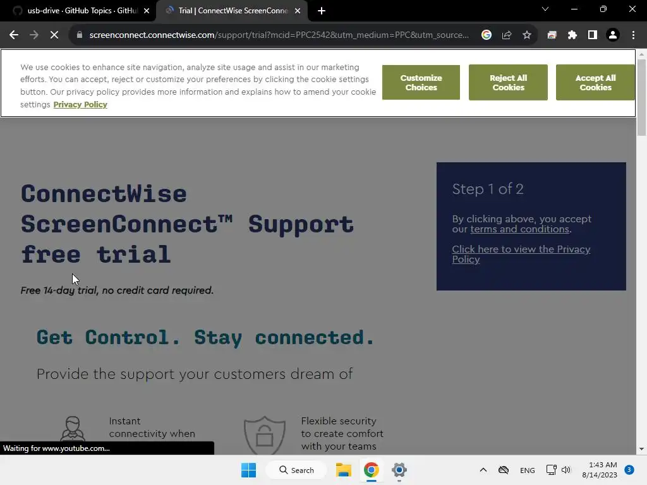Click the support agent person icon
647x485 pixels.
coord(73,429)
